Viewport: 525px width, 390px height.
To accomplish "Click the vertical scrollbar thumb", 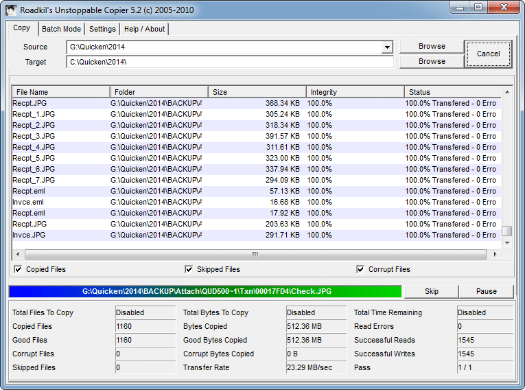I will tap(507, 231).
